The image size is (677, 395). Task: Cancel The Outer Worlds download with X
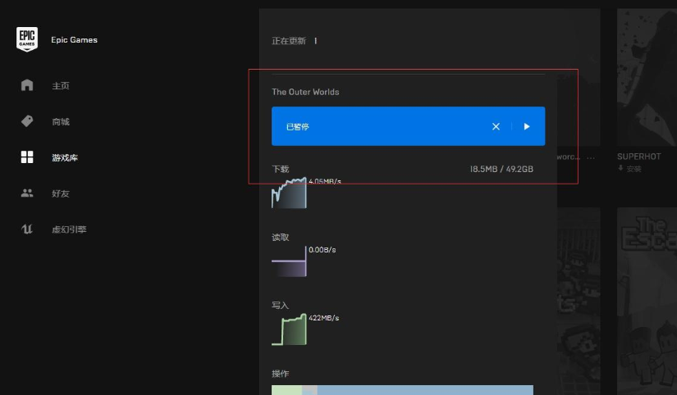496,126
